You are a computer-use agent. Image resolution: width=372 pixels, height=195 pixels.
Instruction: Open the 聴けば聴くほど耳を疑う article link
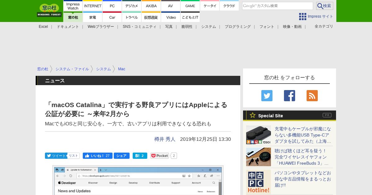point(302,157)
